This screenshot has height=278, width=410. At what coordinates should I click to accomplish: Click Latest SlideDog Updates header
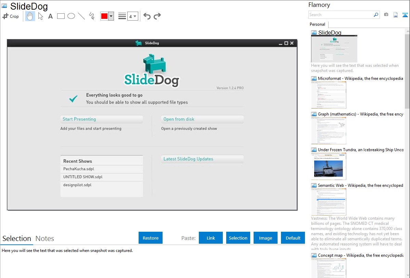202,159
